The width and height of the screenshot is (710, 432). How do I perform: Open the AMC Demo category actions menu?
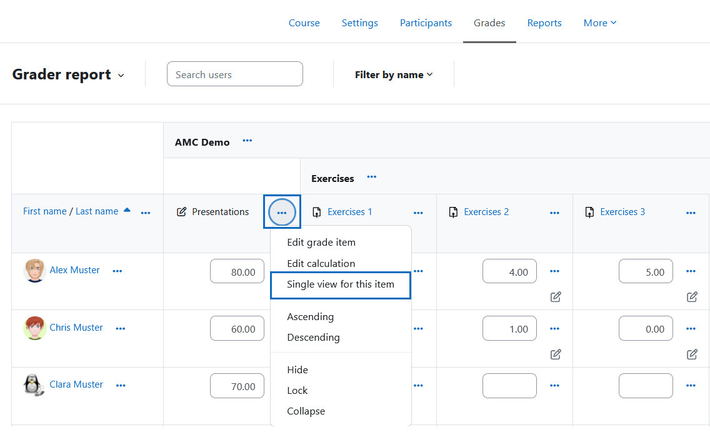[247, 141]
